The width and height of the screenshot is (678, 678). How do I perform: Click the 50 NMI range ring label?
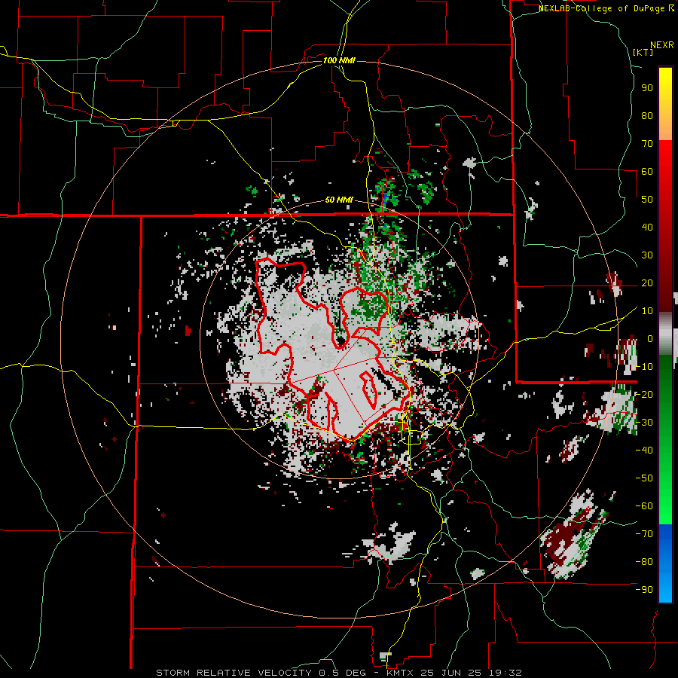(x=339, y=200)
